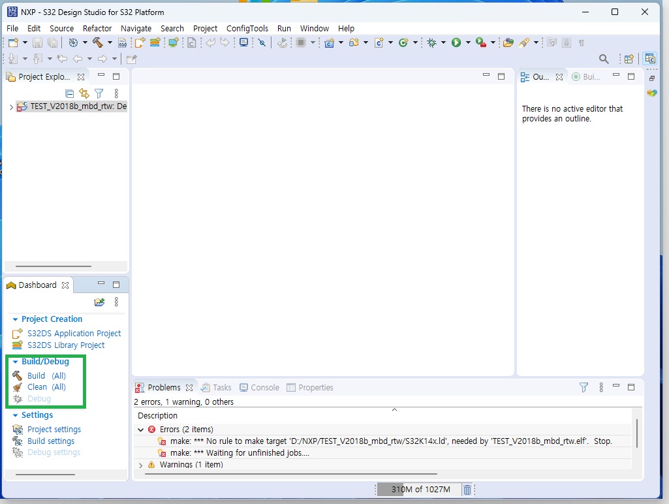Image resolution: width=669 pixels, height=504 pixels.
Task: Toggle Link with Editor in Project Explorer
Action: [x=84, y=93]
